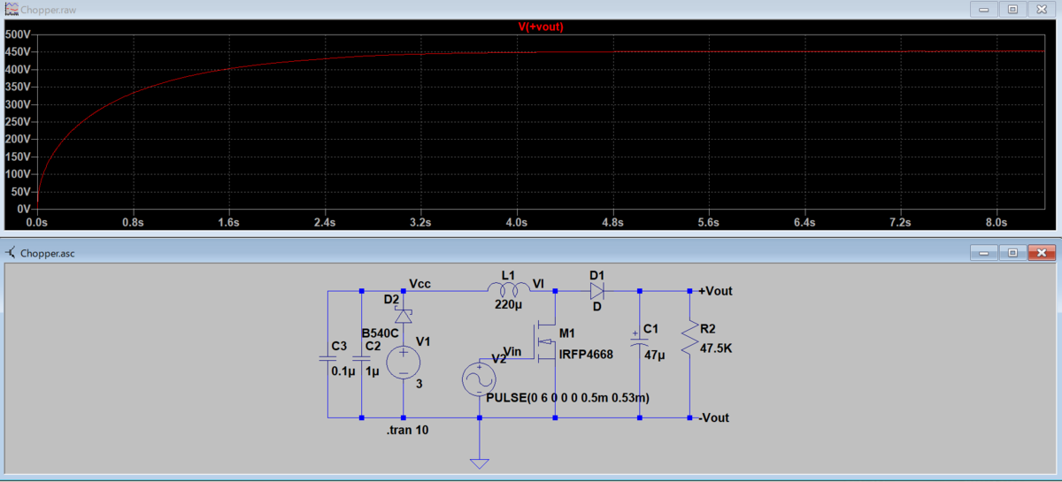The height and width of the screenshot is (482, 1062).
Task: Click the 8.0s time axis label
Action: click(x=997, y=223)
